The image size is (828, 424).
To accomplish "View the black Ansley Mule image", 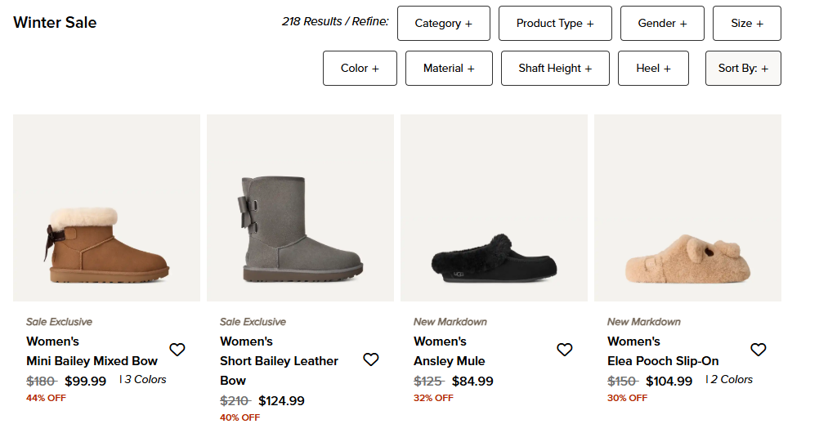I will [x=494, y=208].
